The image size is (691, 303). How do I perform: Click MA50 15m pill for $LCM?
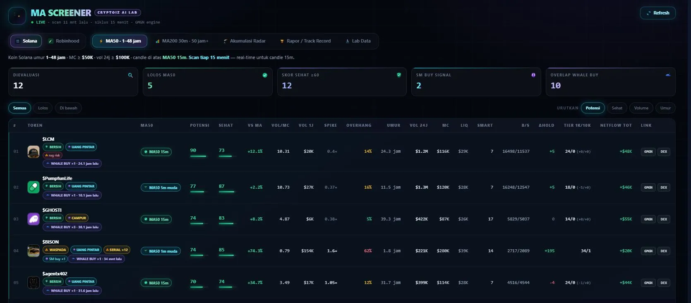click(x=156, y=152)
